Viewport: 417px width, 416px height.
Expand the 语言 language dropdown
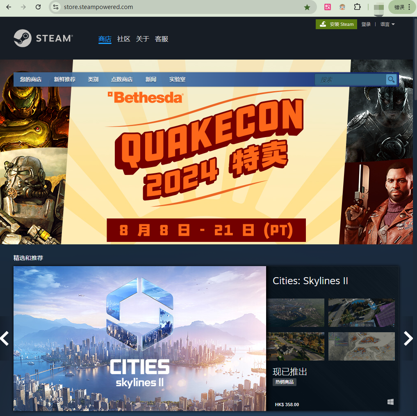click(387, 24)
